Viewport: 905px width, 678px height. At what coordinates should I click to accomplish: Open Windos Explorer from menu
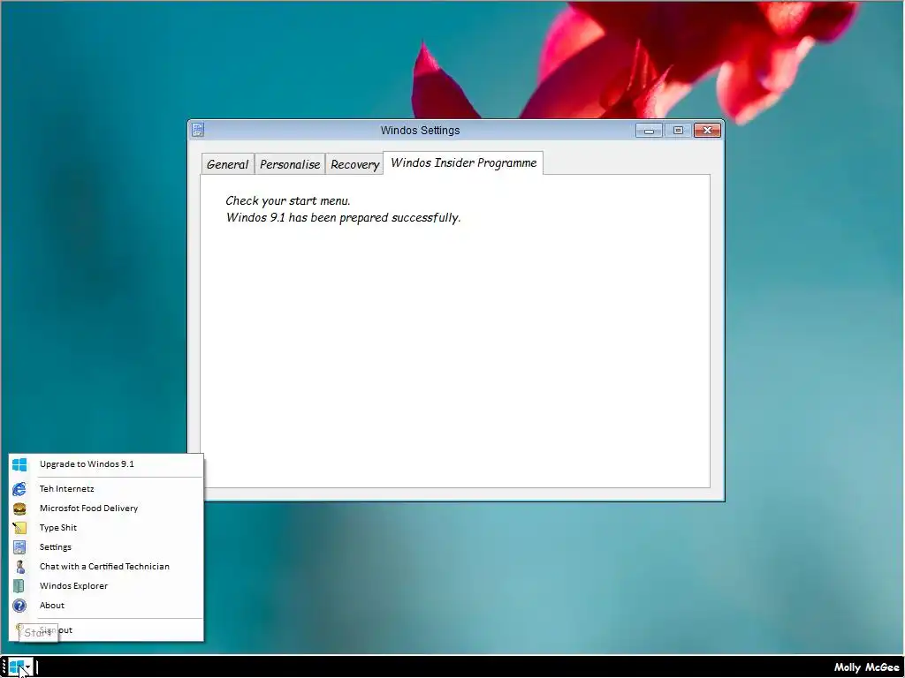click(x=106, y=586)
